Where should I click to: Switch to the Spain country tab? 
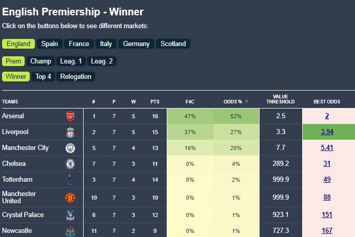coord(50,44)
